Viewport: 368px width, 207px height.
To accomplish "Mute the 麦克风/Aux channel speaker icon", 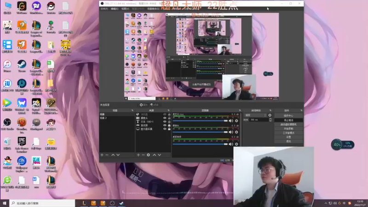I will 231,121.
